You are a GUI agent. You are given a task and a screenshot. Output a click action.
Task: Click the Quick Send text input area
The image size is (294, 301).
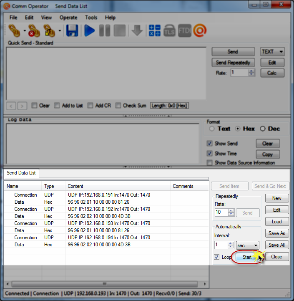click(x=106, y=73)
